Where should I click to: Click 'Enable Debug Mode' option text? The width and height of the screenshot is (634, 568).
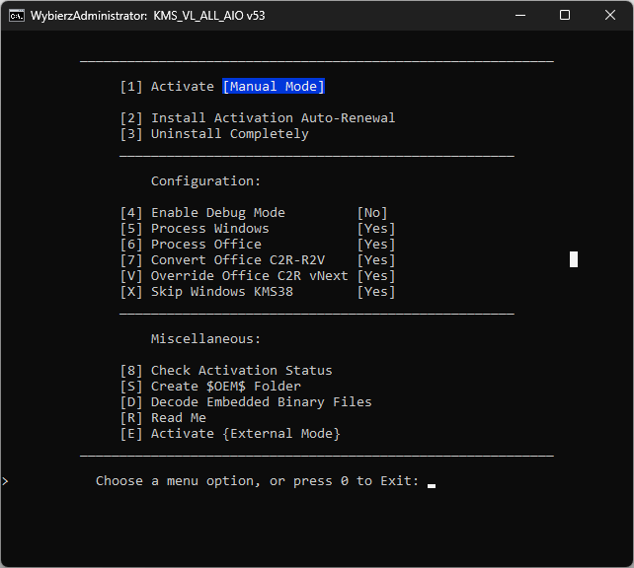(218, 213)
